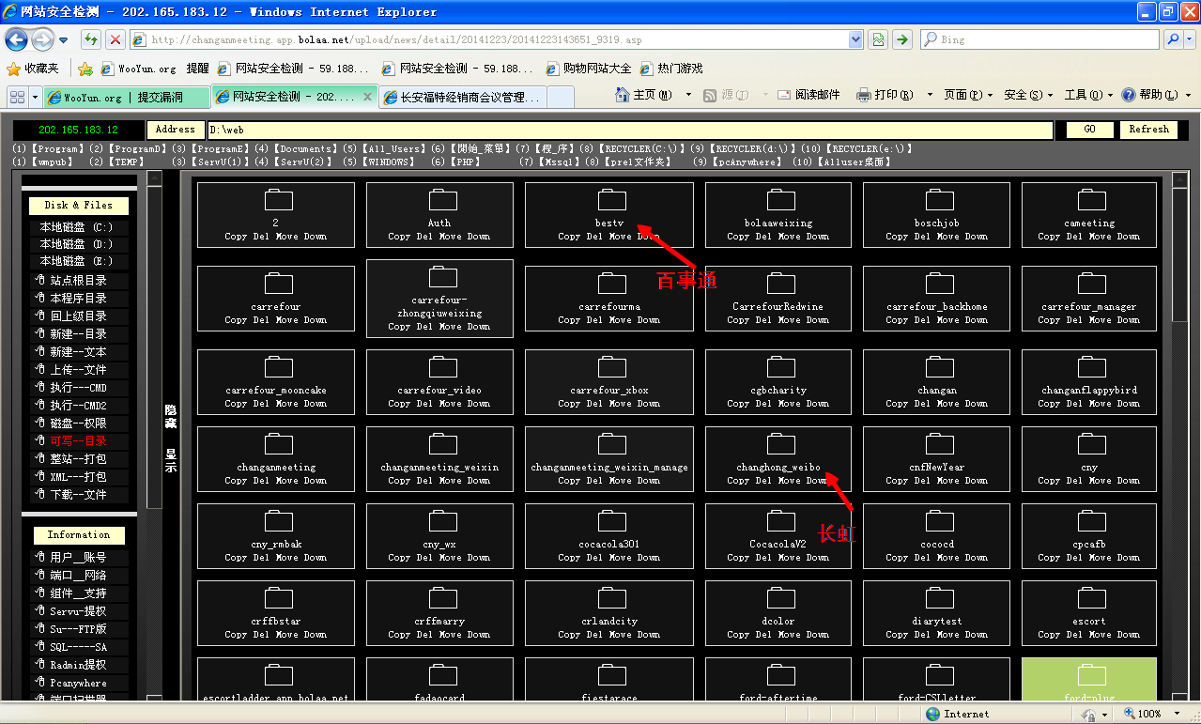Open the recent pages dropdown arrow
Screen dimensions: 1201x724
(x=63, y=40)
